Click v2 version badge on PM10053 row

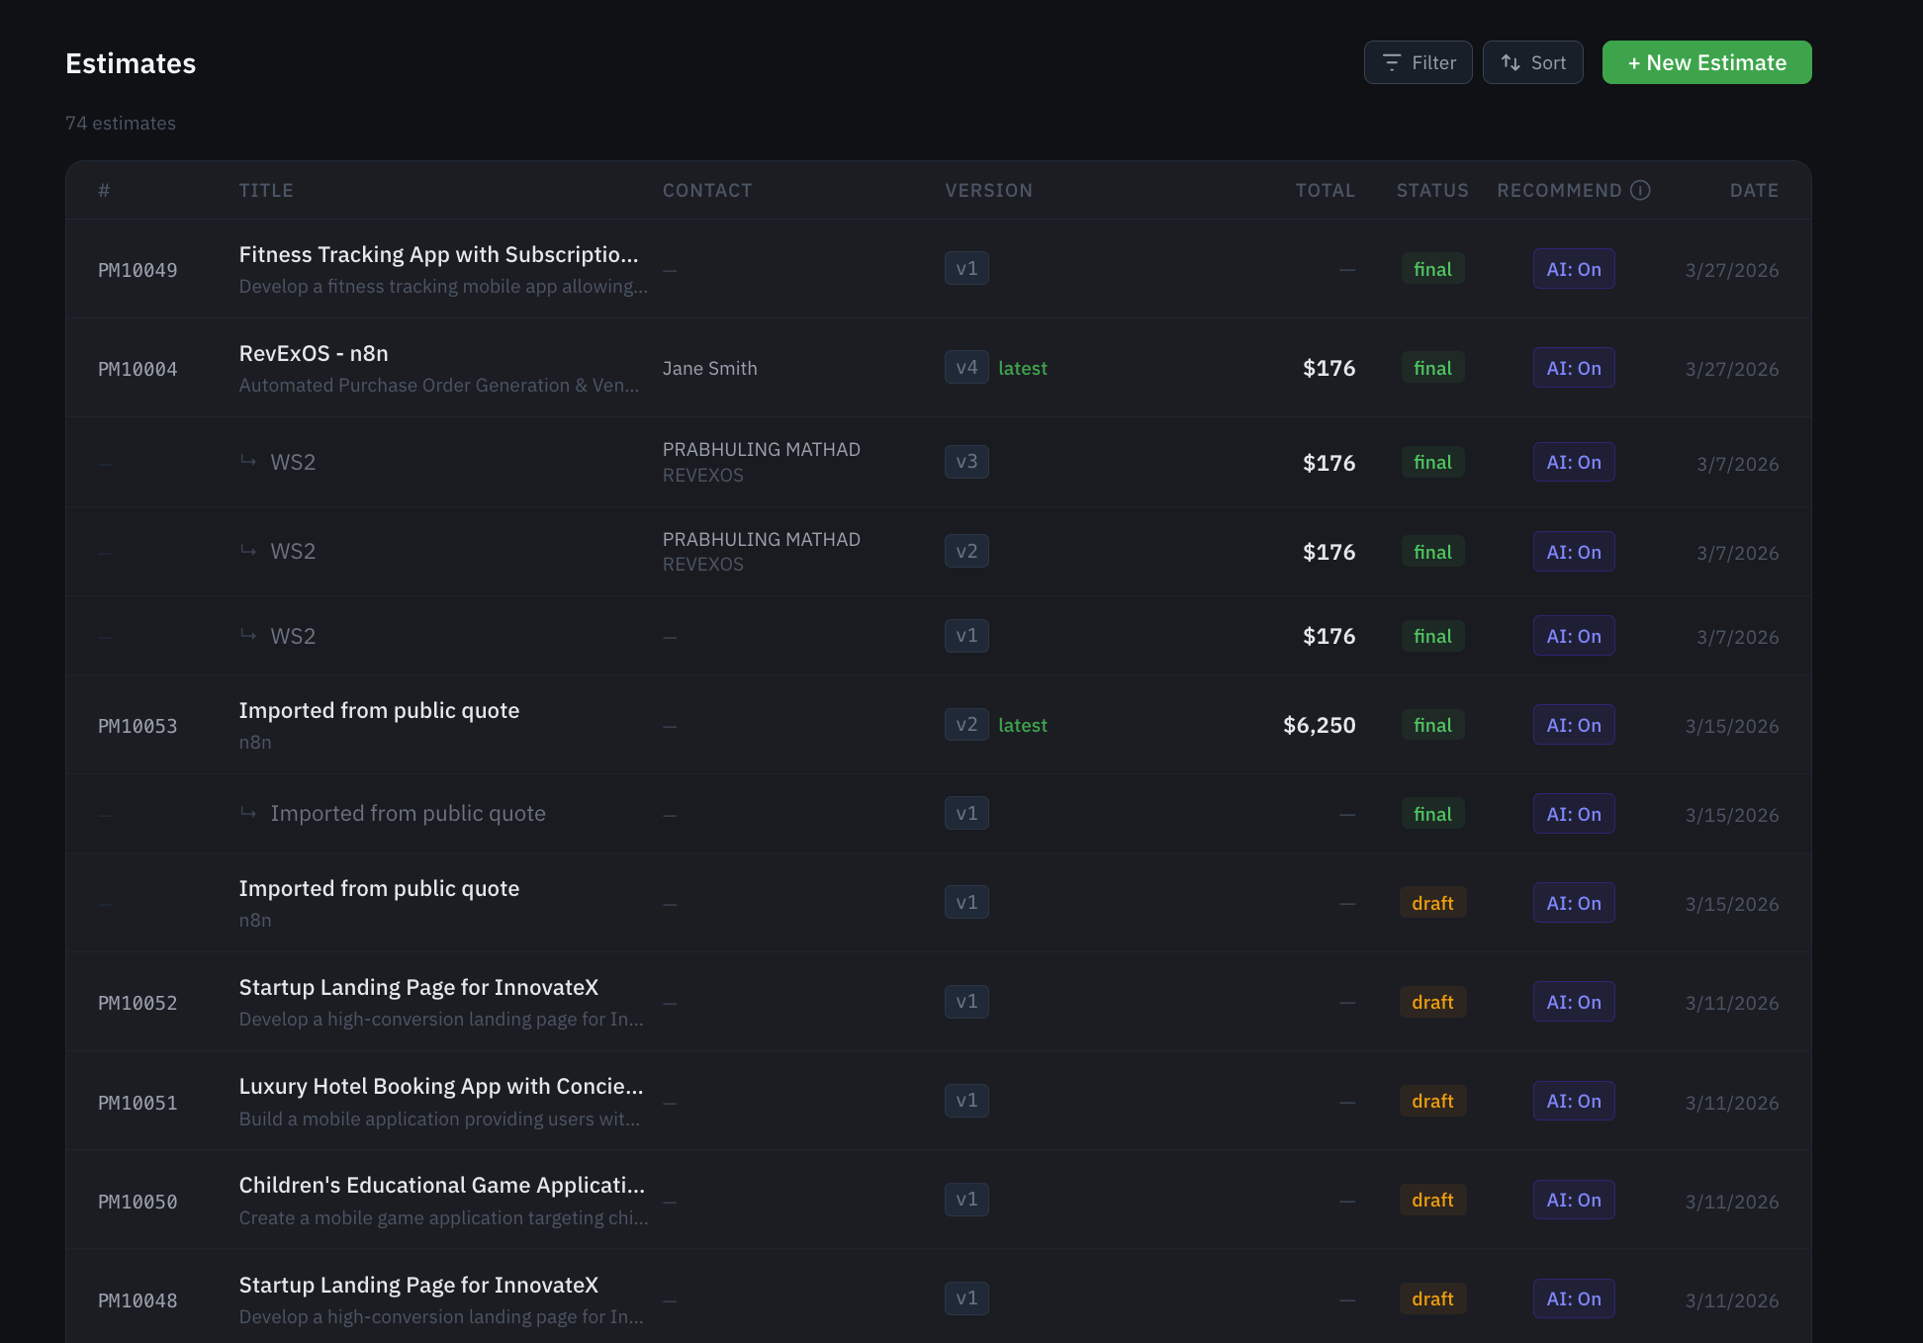[x=965, y=725]
